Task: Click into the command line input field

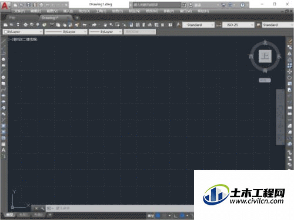Action: [120, 208]
